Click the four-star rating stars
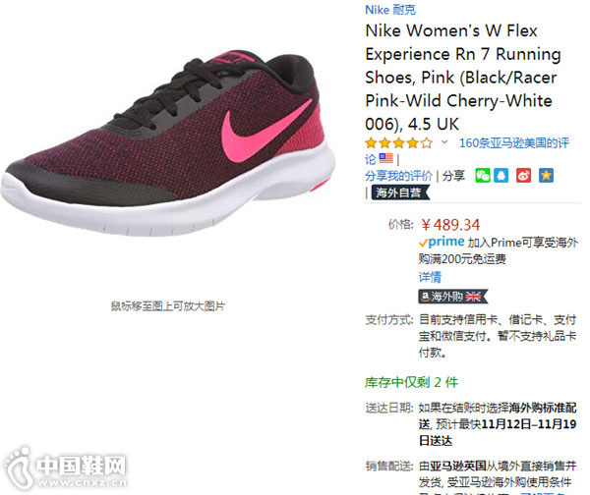 (399, 142)
